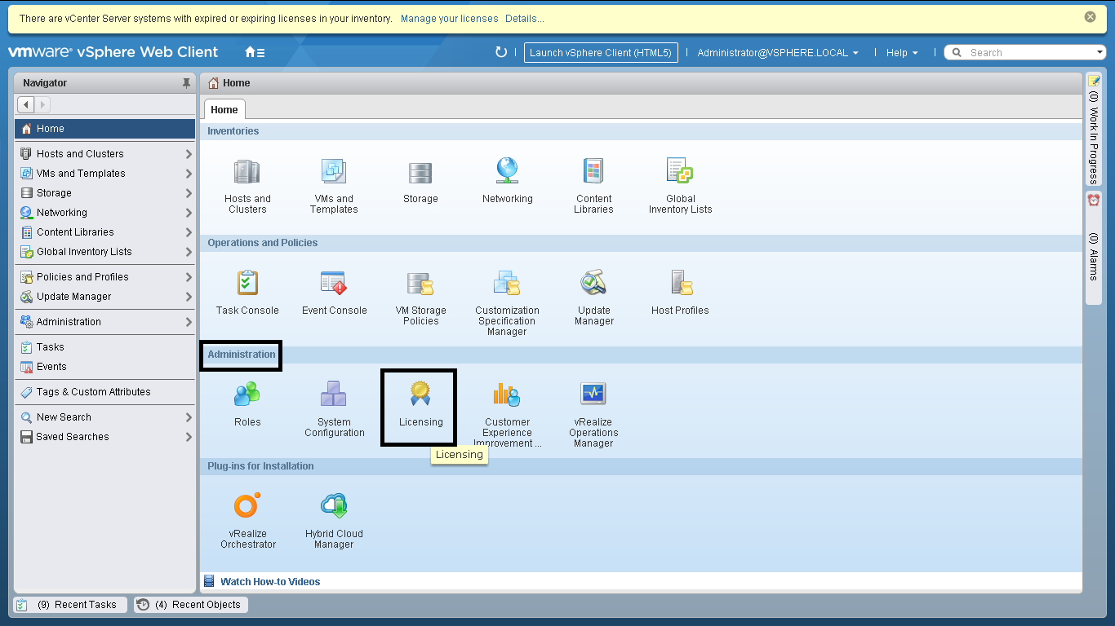This screenshot has height=626, width=1115.
Task: Open the Roles administration icon
Action: point(247,395)
